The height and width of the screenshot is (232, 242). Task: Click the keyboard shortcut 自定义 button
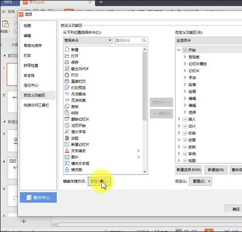pyautogui.click(x=99, y=181)
